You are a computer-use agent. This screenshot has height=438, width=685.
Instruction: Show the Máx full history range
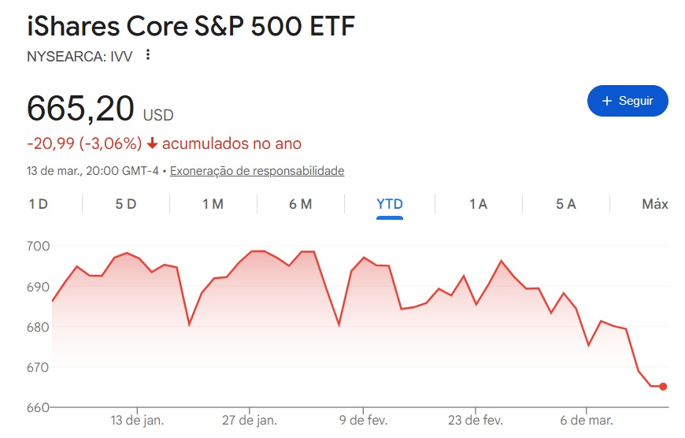pos(654,204)
